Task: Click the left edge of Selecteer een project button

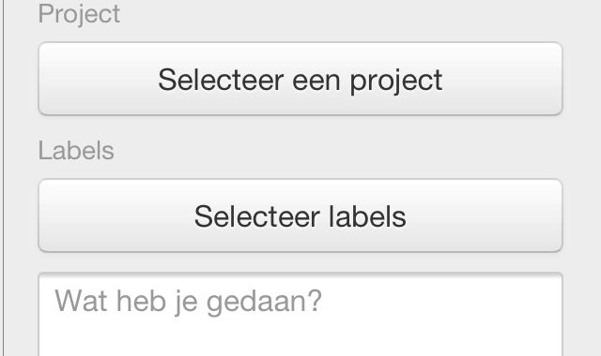Action: (43, 79)
